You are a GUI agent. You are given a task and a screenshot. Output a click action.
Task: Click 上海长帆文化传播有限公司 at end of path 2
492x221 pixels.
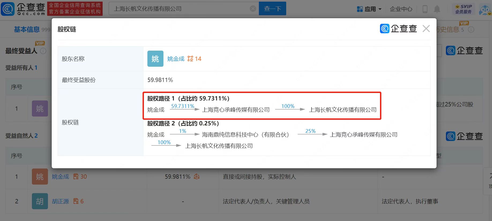219,146
